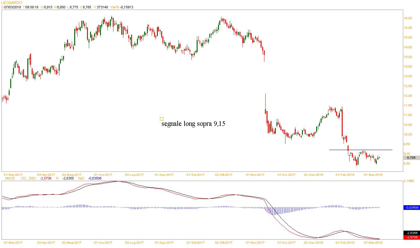The image size is (420, 248).
Task: Click the black -2,5355 signal value tag
Action: point(411,233)
